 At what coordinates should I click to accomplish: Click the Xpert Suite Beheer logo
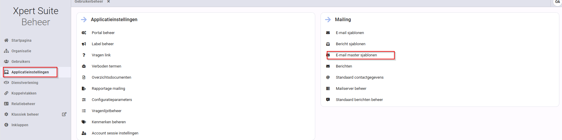(x=36, y=16)
